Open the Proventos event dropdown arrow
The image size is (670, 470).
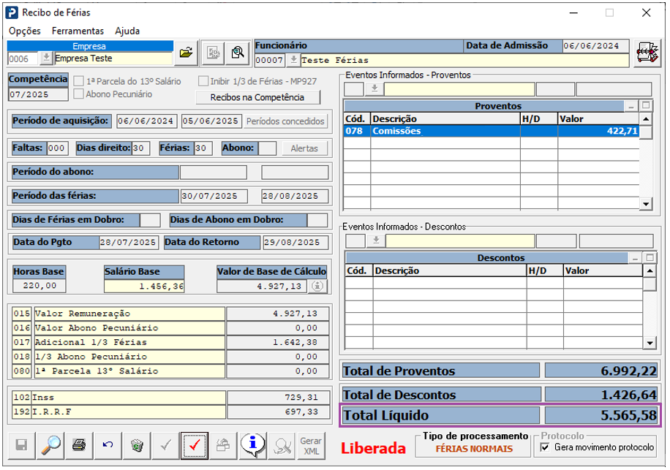pyautogui.click(x=374, y=89)
